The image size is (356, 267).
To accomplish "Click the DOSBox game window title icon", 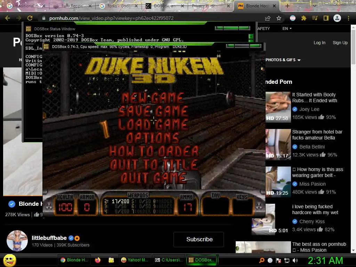I will [x=46, y=47].
